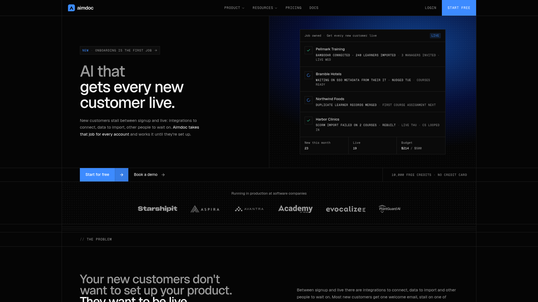Click the PointGuard AI logo
Viewport: 538px width, 302px height.
[x=389, y=209]
